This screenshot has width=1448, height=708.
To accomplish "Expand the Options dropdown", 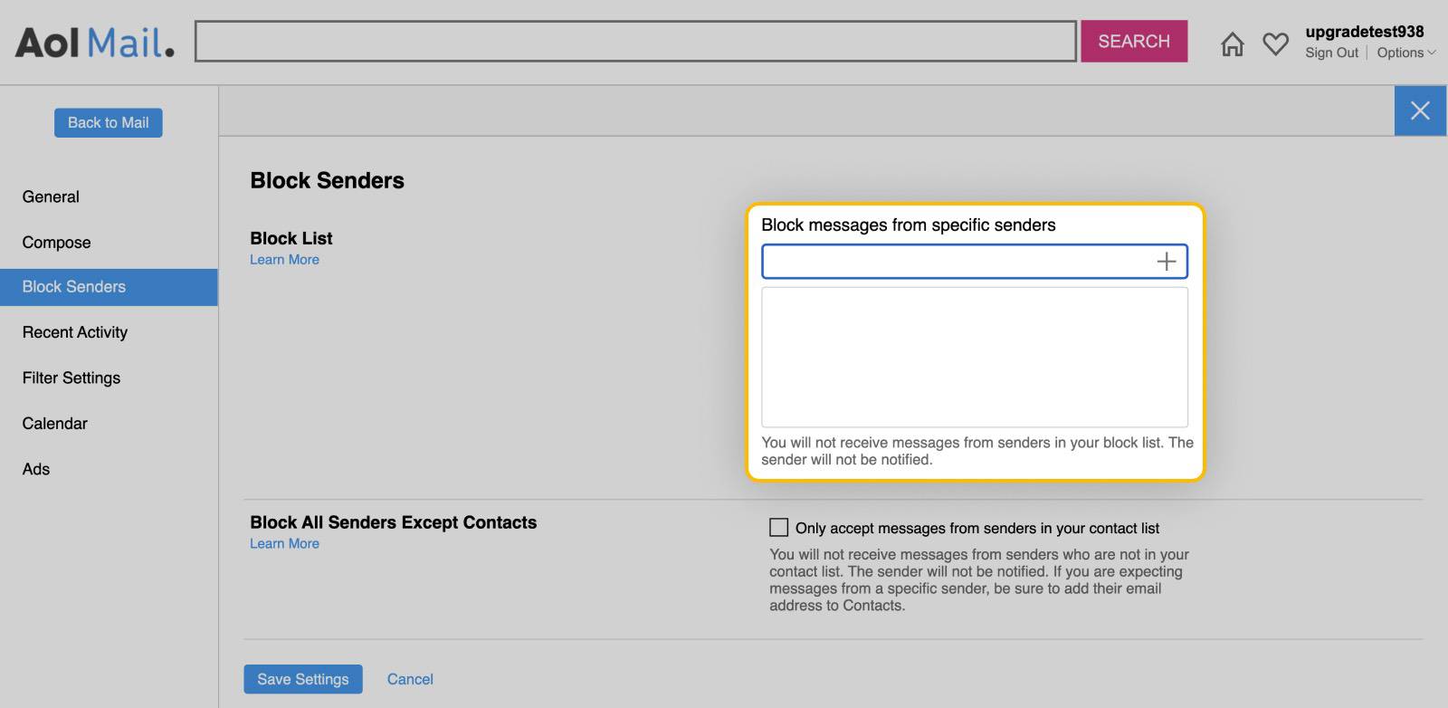I will click(1405, 53).
